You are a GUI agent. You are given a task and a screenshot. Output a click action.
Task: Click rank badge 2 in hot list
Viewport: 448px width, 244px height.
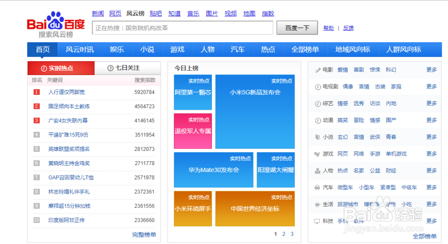[37, 106]
